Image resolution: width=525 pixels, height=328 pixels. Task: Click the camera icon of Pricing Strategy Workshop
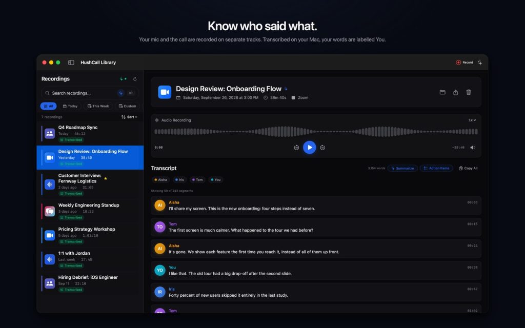tap(50, 236)
